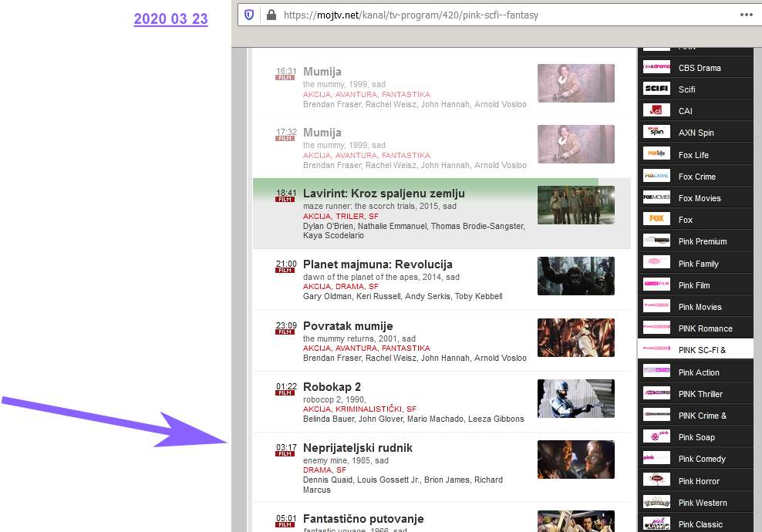
Task: Click the Fox Movies channel logo
Action: coord(656,197)
